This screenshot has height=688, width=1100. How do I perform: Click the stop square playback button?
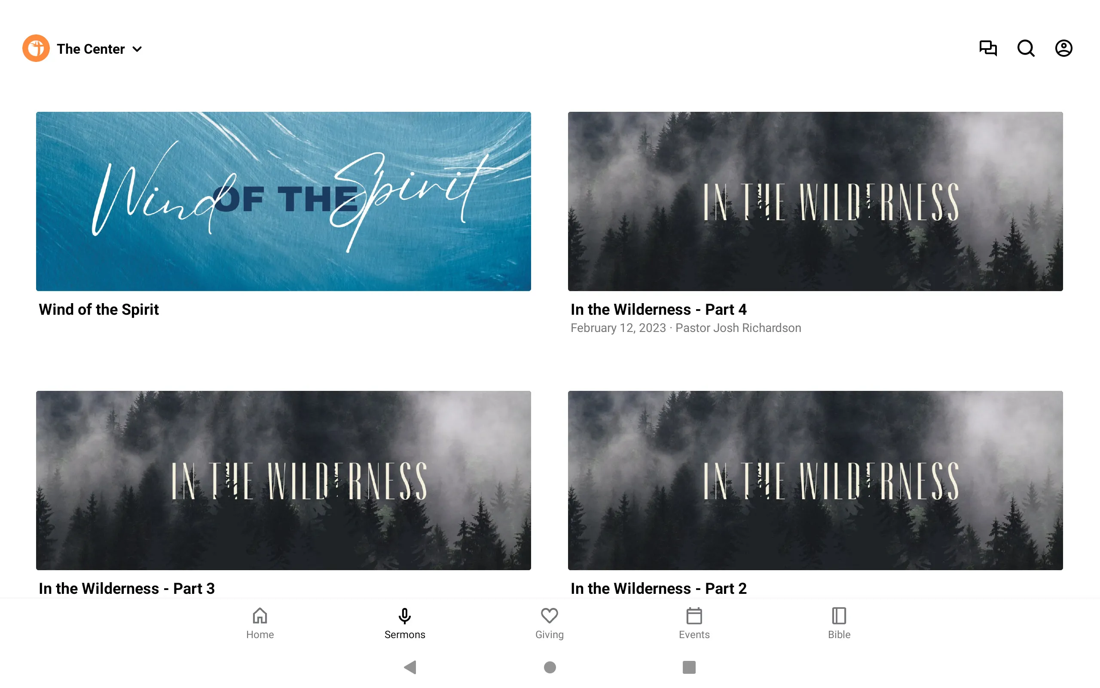[x=687, y=666]
